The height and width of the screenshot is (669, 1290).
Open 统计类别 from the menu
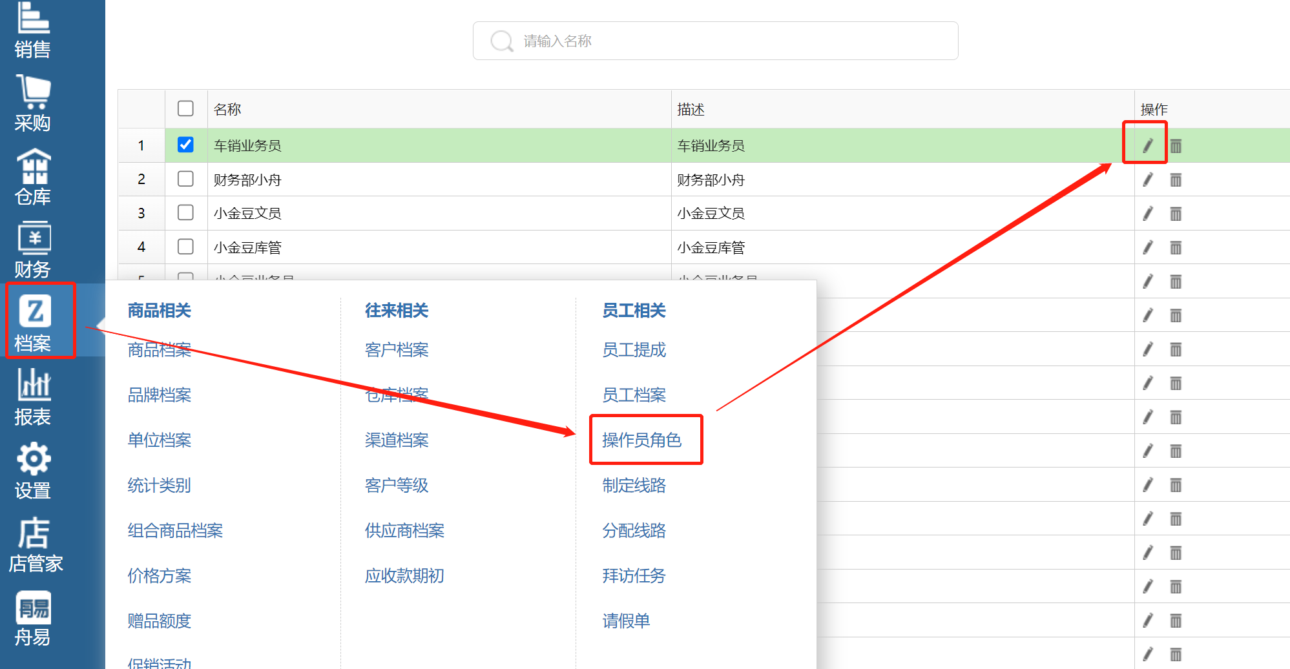[160, 485]
